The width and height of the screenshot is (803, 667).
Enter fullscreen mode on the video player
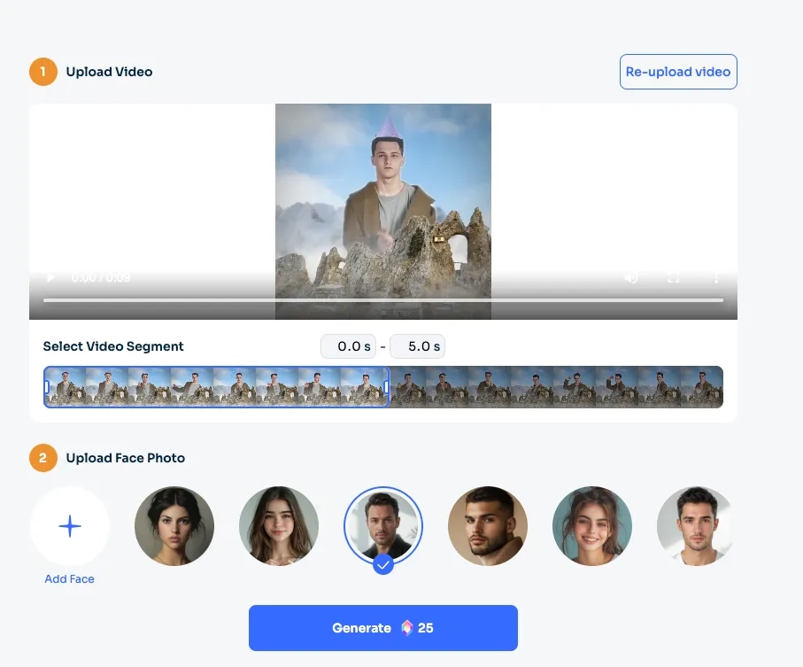(673, 277)
